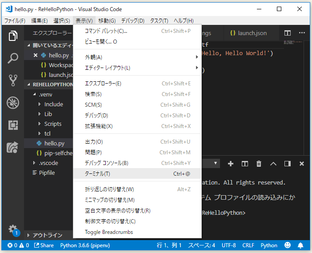Choose 問題(P) in the view menu

point(137,153)
